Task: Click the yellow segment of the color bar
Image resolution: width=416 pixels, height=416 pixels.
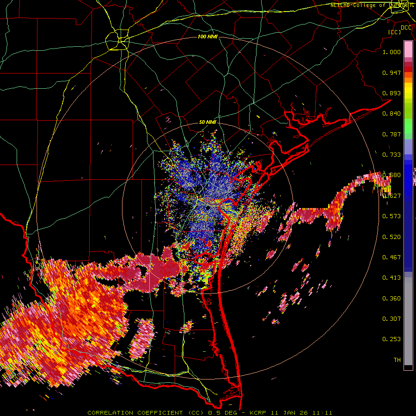Action: pos(408,91)
